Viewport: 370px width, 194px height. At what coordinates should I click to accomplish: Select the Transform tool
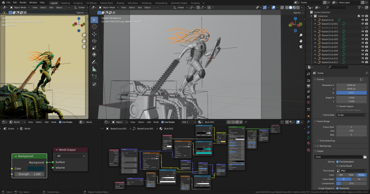[94, 55]
